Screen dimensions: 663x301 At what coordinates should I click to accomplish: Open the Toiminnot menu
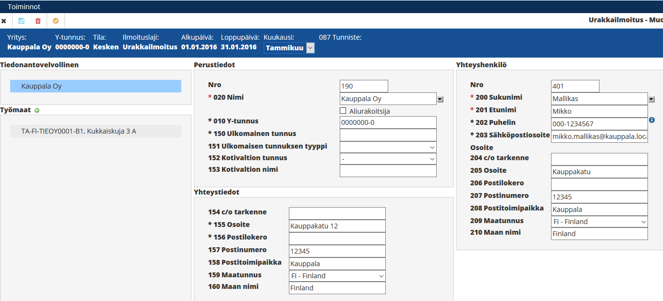coord(24,7)
